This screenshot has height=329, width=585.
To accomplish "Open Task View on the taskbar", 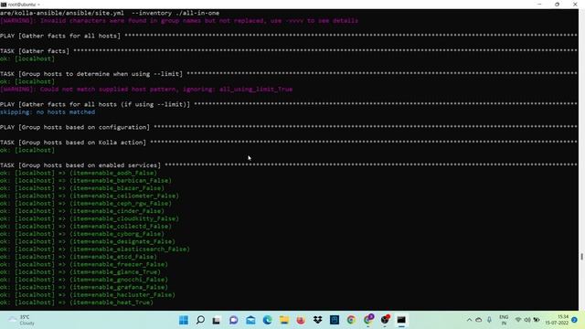I will (217, 320).
